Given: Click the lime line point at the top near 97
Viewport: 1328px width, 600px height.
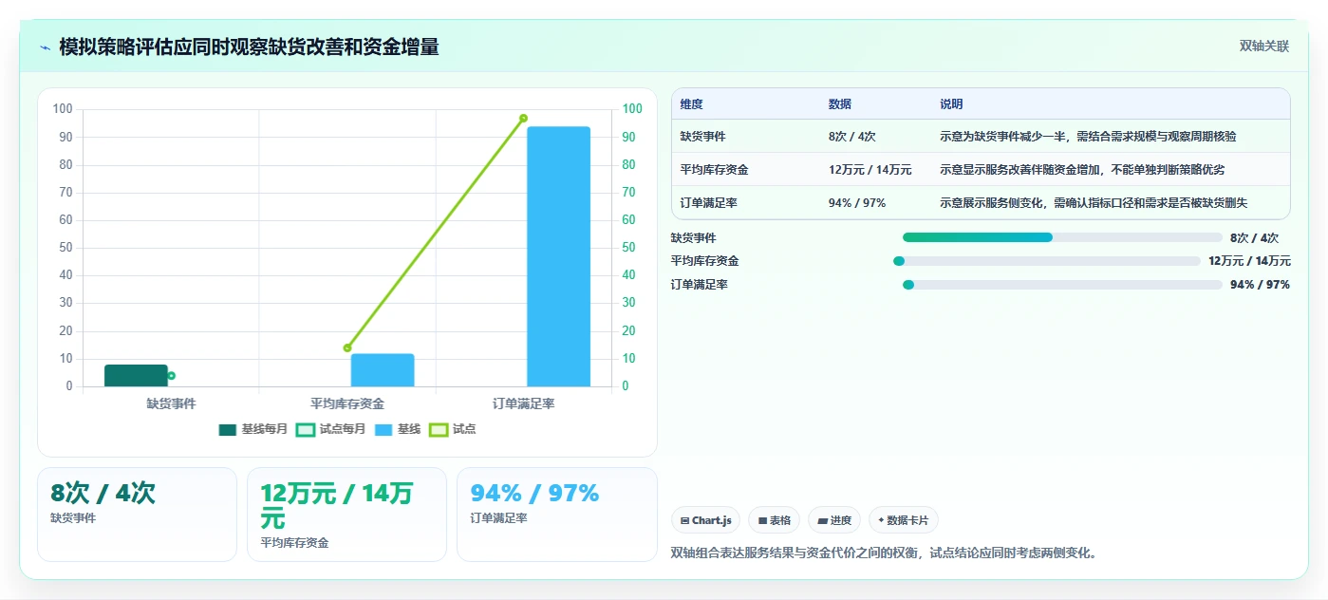Looking at the screenshot, I should pyautogui.click(x=523, y=119).
